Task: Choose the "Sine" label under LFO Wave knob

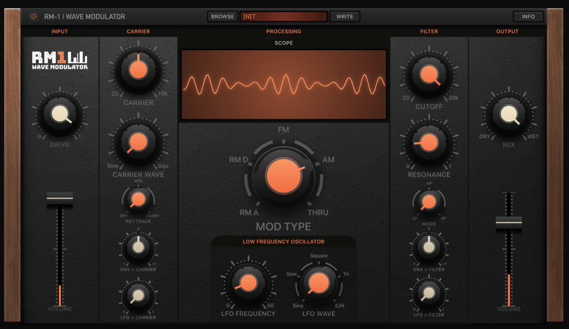Action: click(x=298, y=306)
